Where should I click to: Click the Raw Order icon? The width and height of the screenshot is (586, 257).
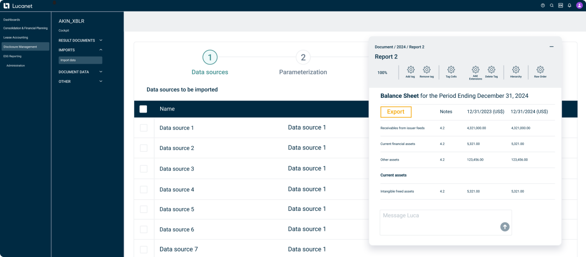tap(540, 70)
